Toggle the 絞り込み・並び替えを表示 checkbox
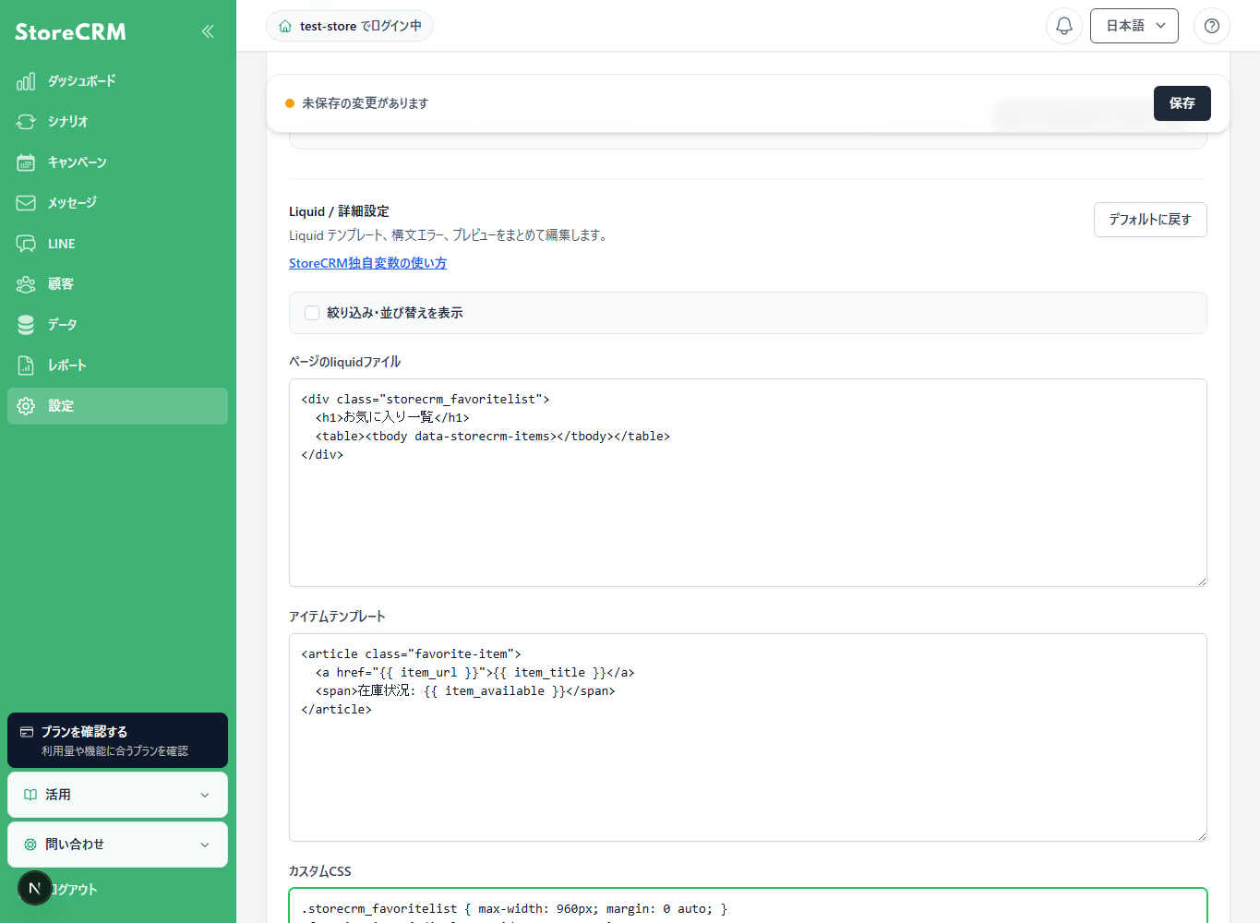 point(312,313)
